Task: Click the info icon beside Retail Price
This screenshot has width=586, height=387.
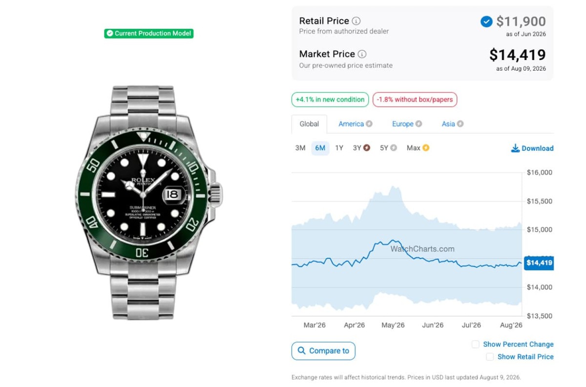Action: pyautogui.click(x=356, y=21)
